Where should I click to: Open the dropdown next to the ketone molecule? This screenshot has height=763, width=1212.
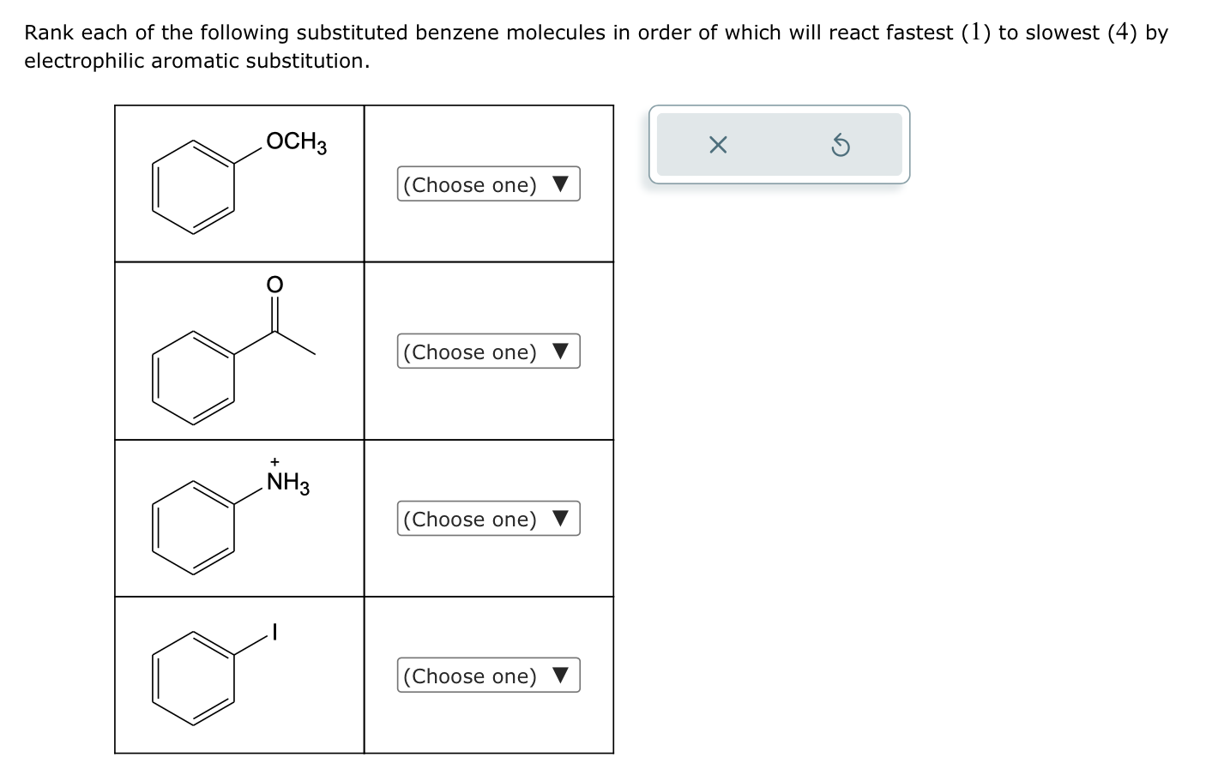click(488, 351)
